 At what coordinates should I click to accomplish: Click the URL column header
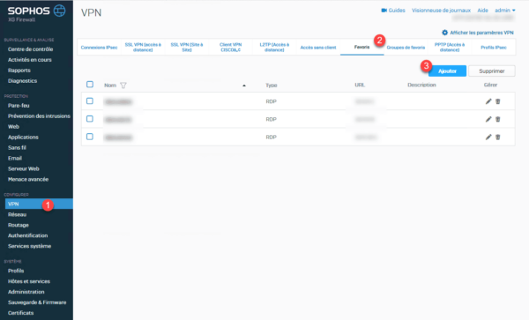click(x=360, y=85)
